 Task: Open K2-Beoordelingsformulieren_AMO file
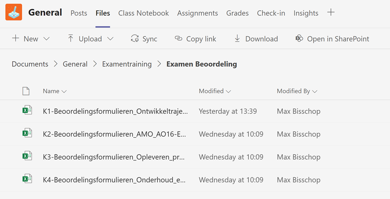pos(115,134)
